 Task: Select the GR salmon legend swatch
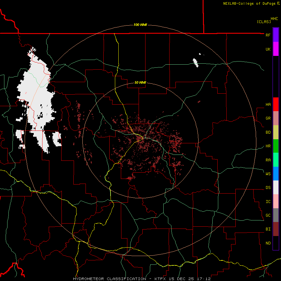point(276,118)
